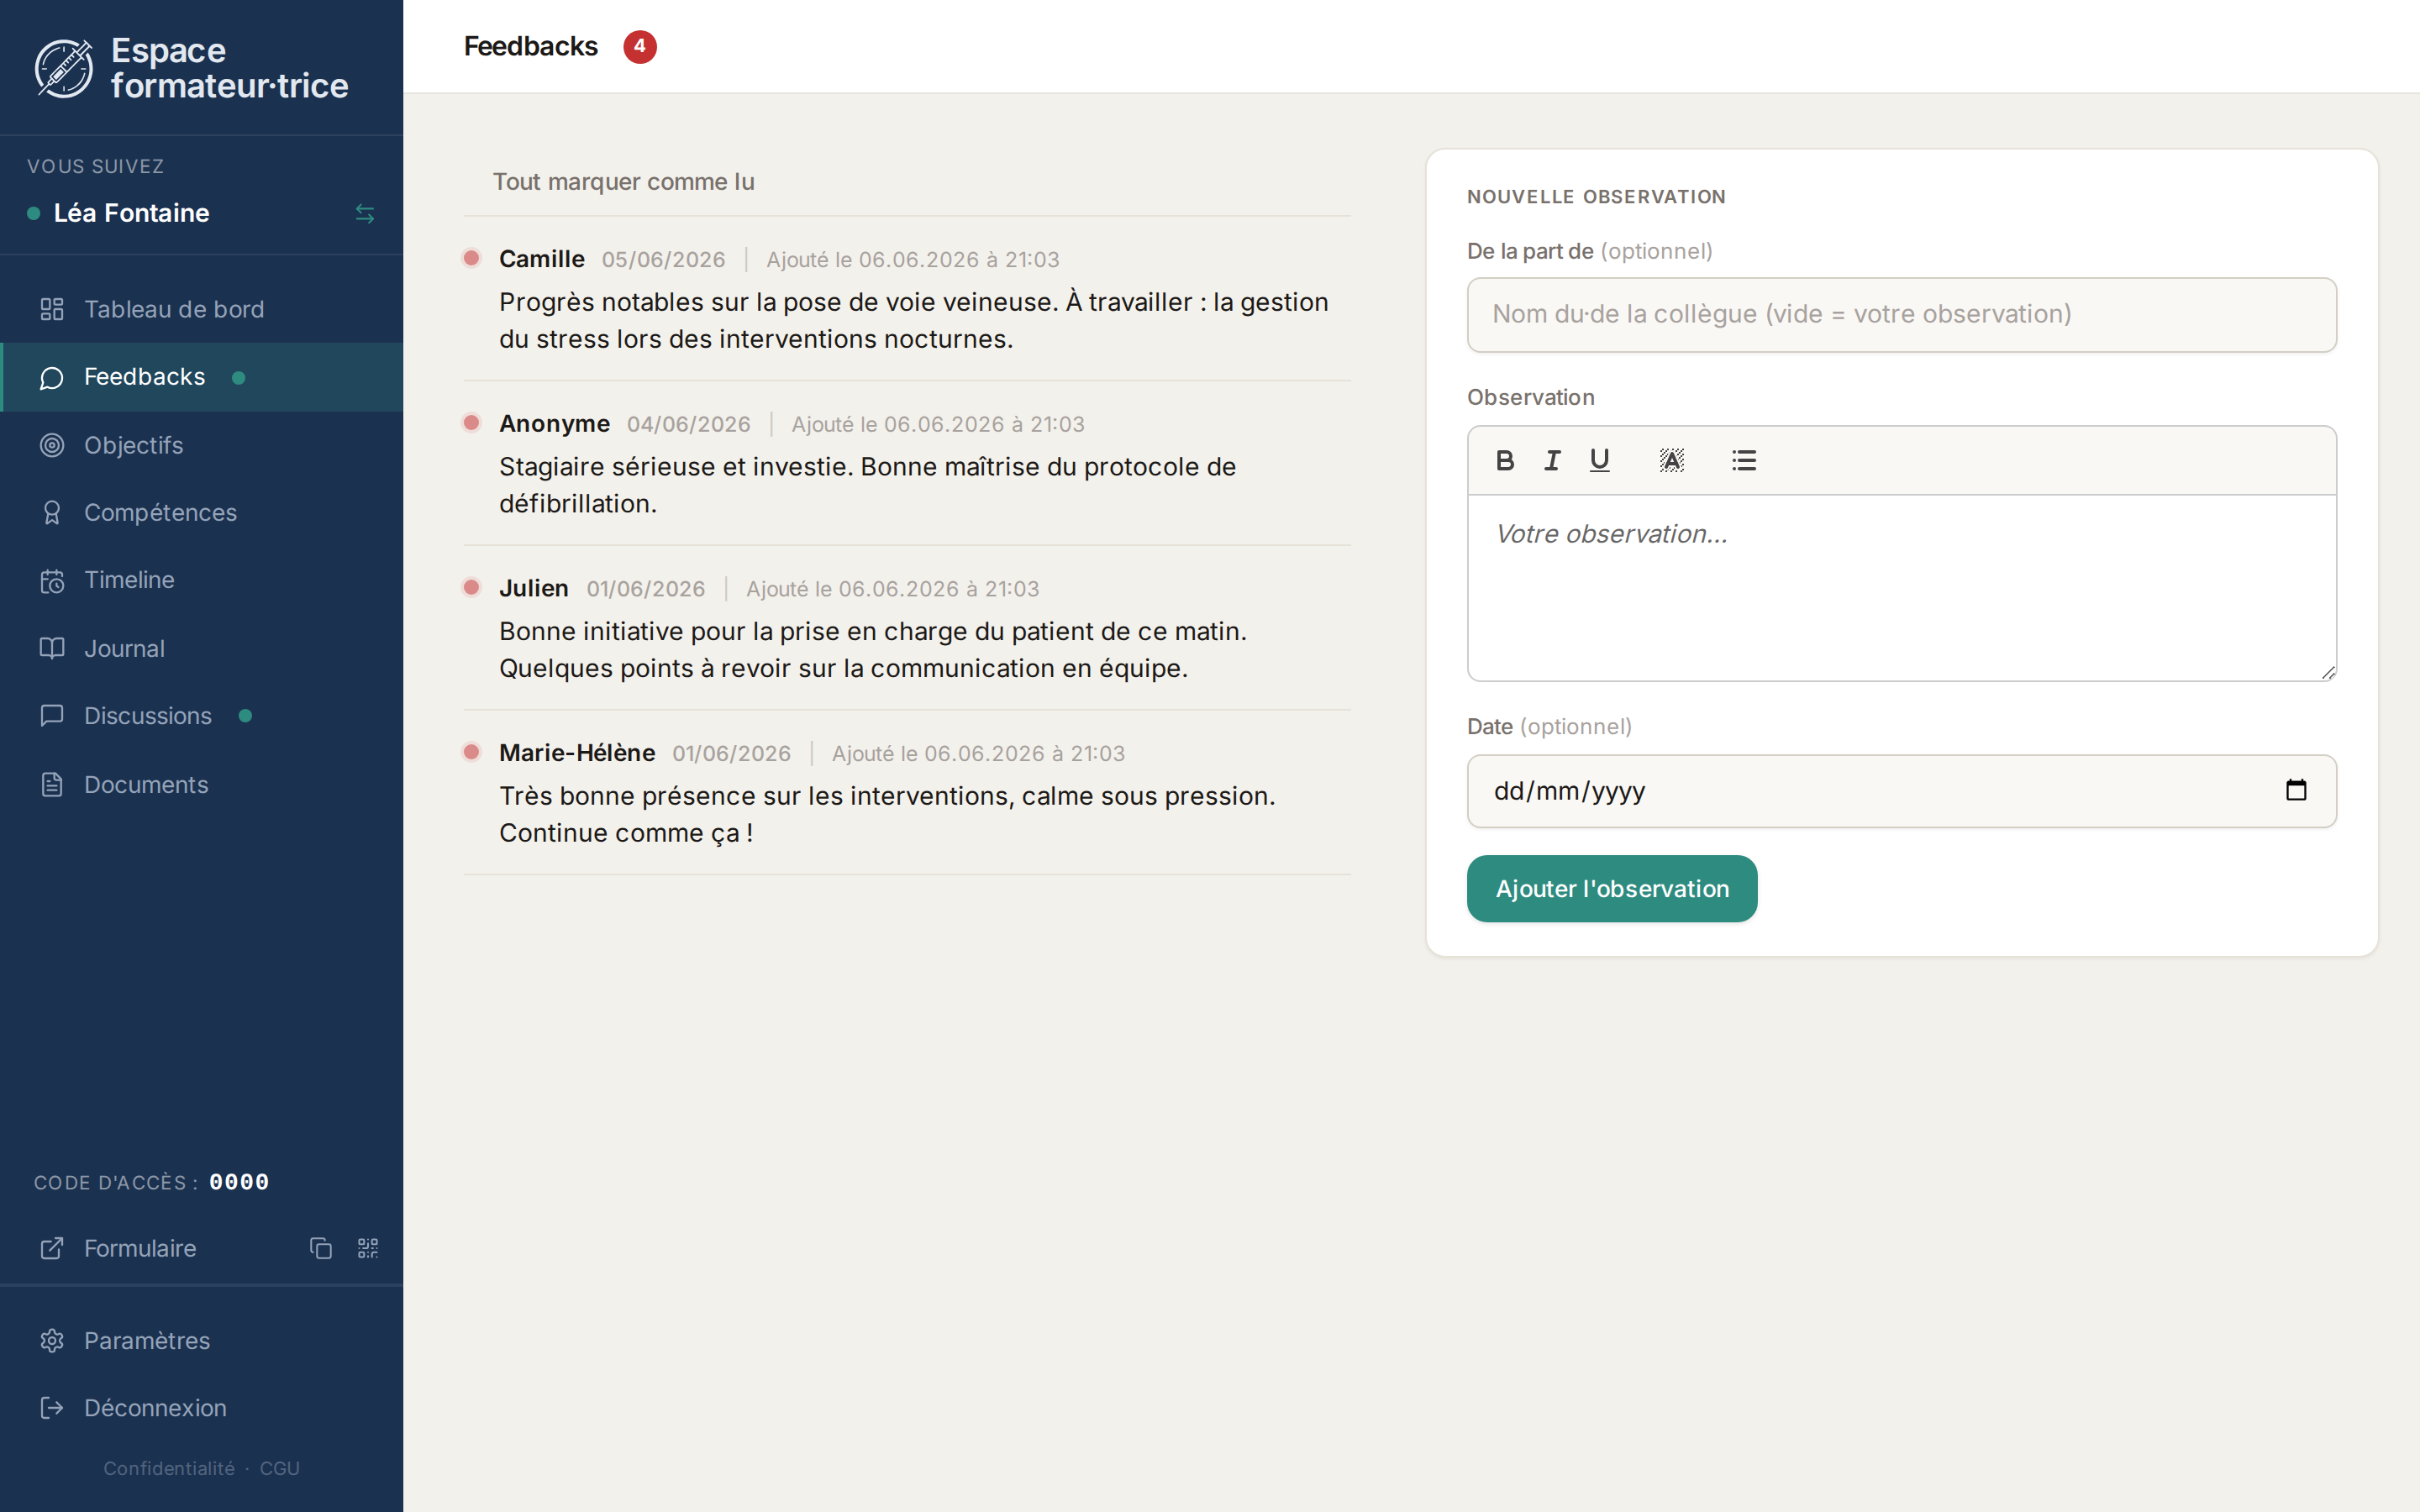This screenshot has height=1512, width=2420.
Task: Click Déconnexion to log out
Action: click(201, 1408)
